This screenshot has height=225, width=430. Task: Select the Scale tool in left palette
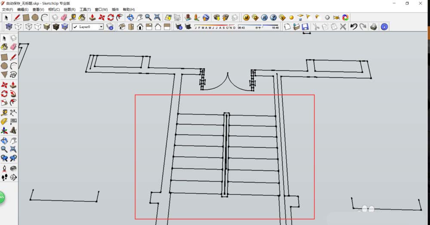point(4,102)
